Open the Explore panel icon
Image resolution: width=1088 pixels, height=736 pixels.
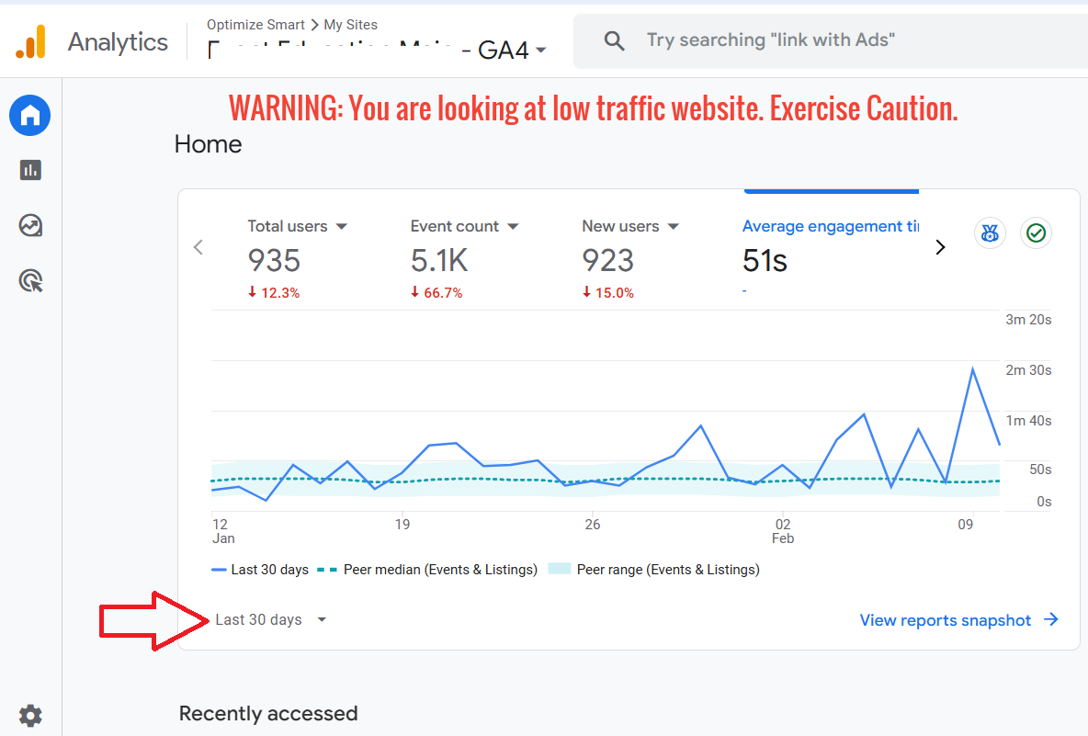29,225
